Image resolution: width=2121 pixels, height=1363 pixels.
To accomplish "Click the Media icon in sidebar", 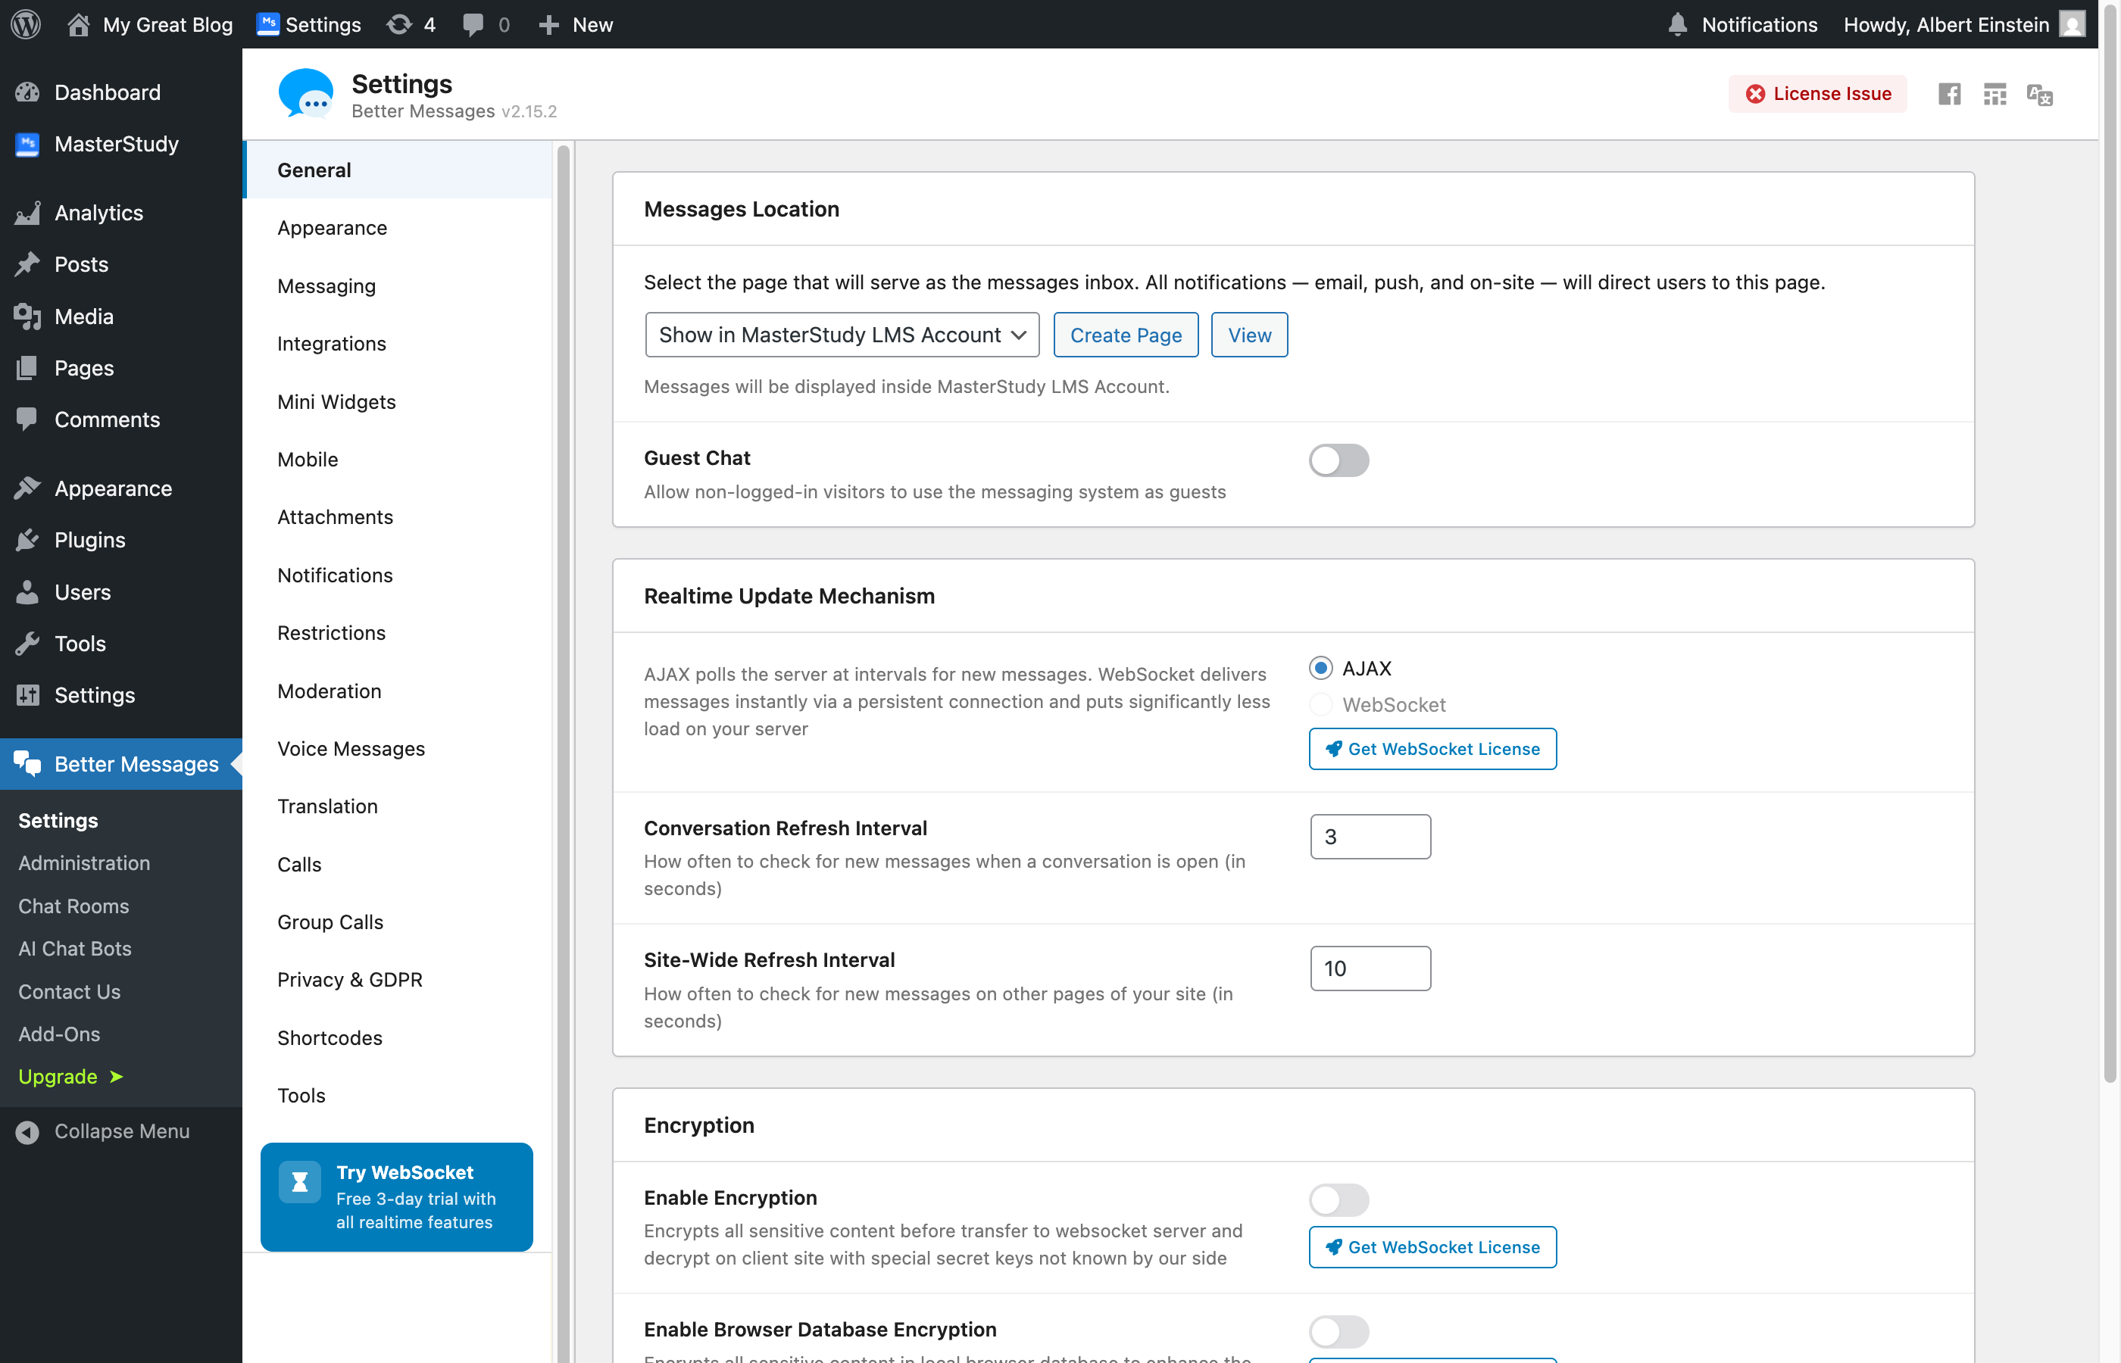I will coord(27,316).
